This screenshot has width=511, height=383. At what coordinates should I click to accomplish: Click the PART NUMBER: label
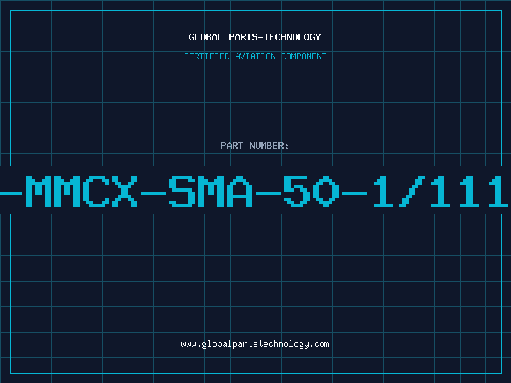[x=255, y=146]
